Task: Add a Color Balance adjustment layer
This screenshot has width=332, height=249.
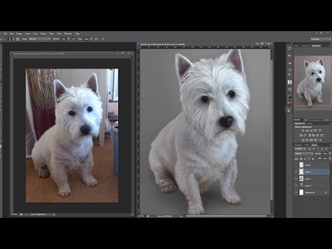Action: tap(305, 136)
